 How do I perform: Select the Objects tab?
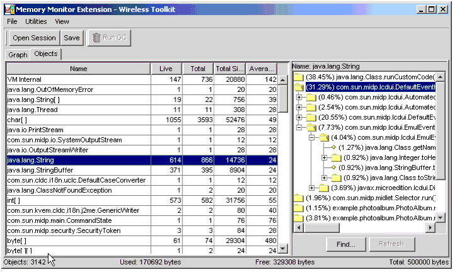(46, 54)
